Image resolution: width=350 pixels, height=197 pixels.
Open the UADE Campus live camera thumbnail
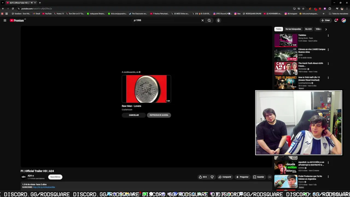[x=286, y=54]
